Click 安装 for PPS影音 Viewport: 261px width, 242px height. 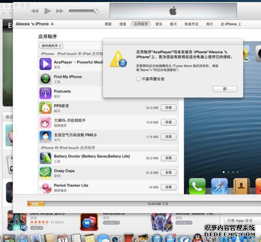coord(169,107)
